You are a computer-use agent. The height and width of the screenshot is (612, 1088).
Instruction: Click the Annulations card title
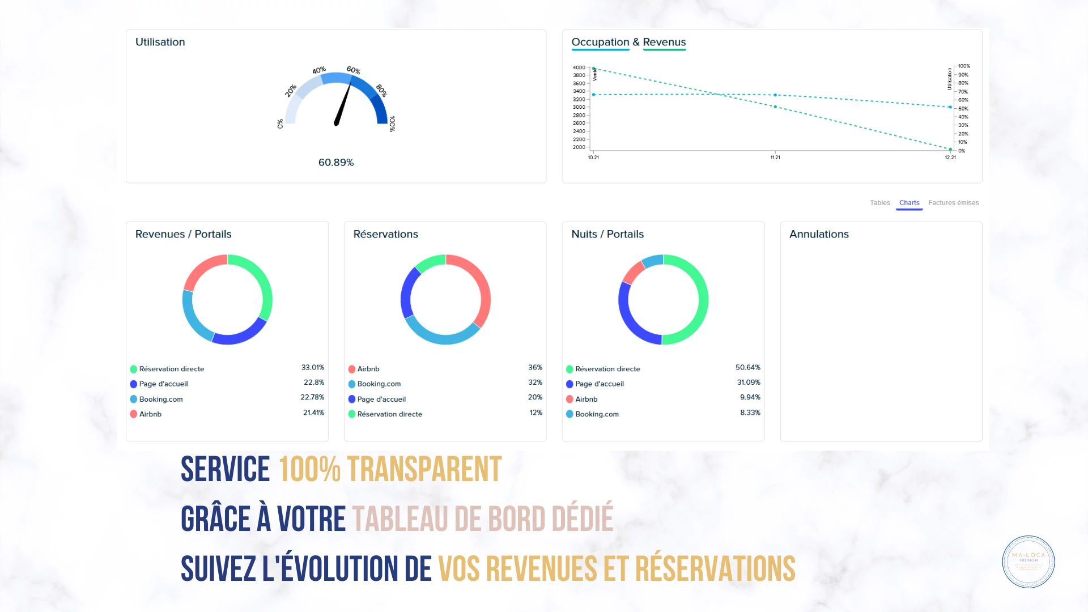(819, 235)
